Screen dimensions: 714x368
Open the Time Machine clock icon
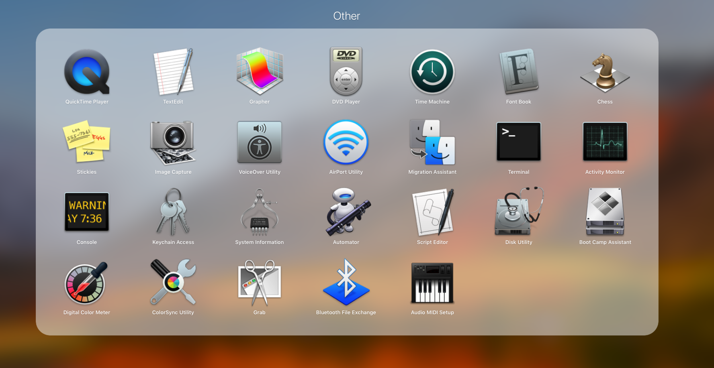(432, 72)
